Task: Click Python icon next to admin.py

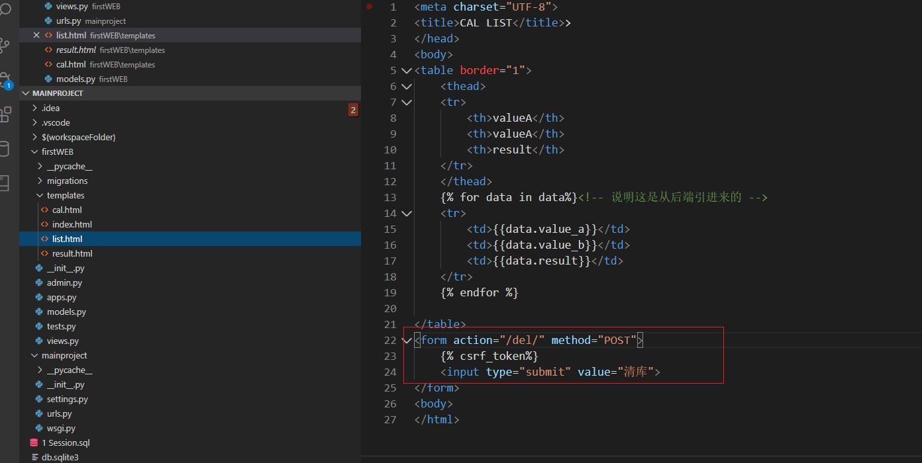Action: click(x=39, y=282)
